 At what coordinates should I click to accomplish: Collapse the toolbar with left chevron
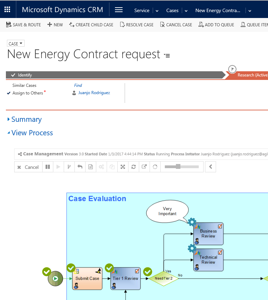click(x=211, y=167)
